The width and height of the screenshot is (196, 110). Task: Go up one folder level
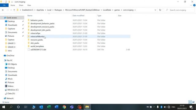pyautogui.click(x=14, y=10)
